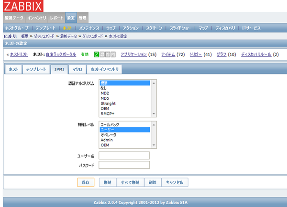
Task: Click algorithm list scroll up arrow
Action: tap(154, 83)
